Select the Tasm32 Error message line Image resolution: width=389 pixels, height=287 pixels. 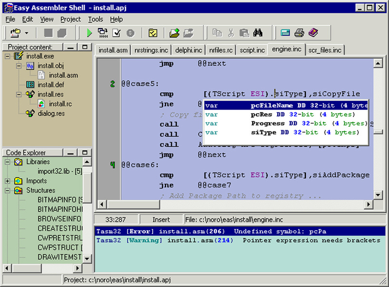tap(240, 232)
